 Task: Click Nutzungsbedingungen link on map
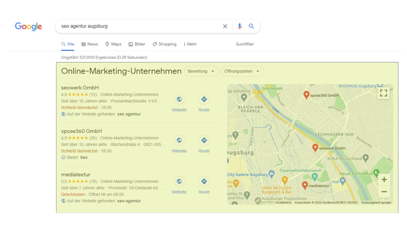coord(376,203)
